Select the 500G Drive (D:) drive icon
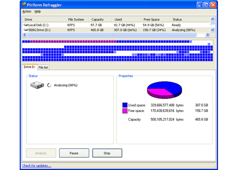Viewport: 238px width, 170px height. 26,30
